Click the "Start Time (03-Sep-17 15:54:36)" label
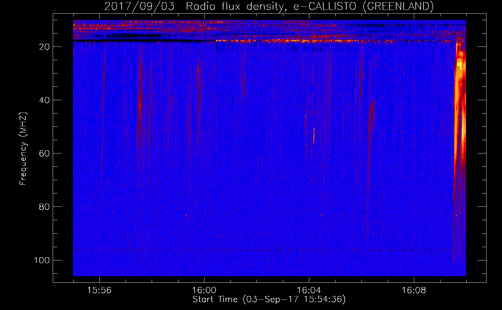 coord(269,299)
